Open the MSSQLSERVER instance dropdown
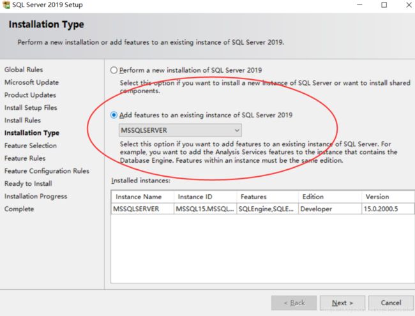Viewport: 415px width, 316px height. (x=179, y=130)
